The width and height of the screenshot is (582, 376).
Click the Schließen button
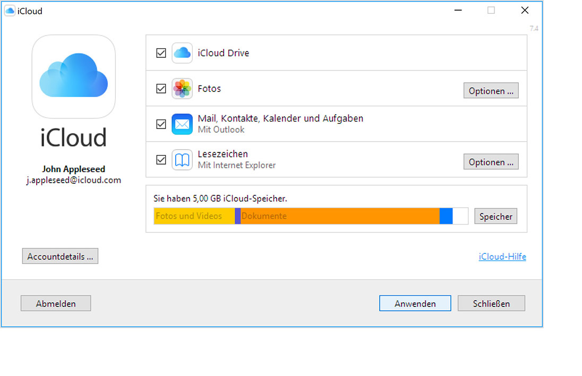pos(491,303)
